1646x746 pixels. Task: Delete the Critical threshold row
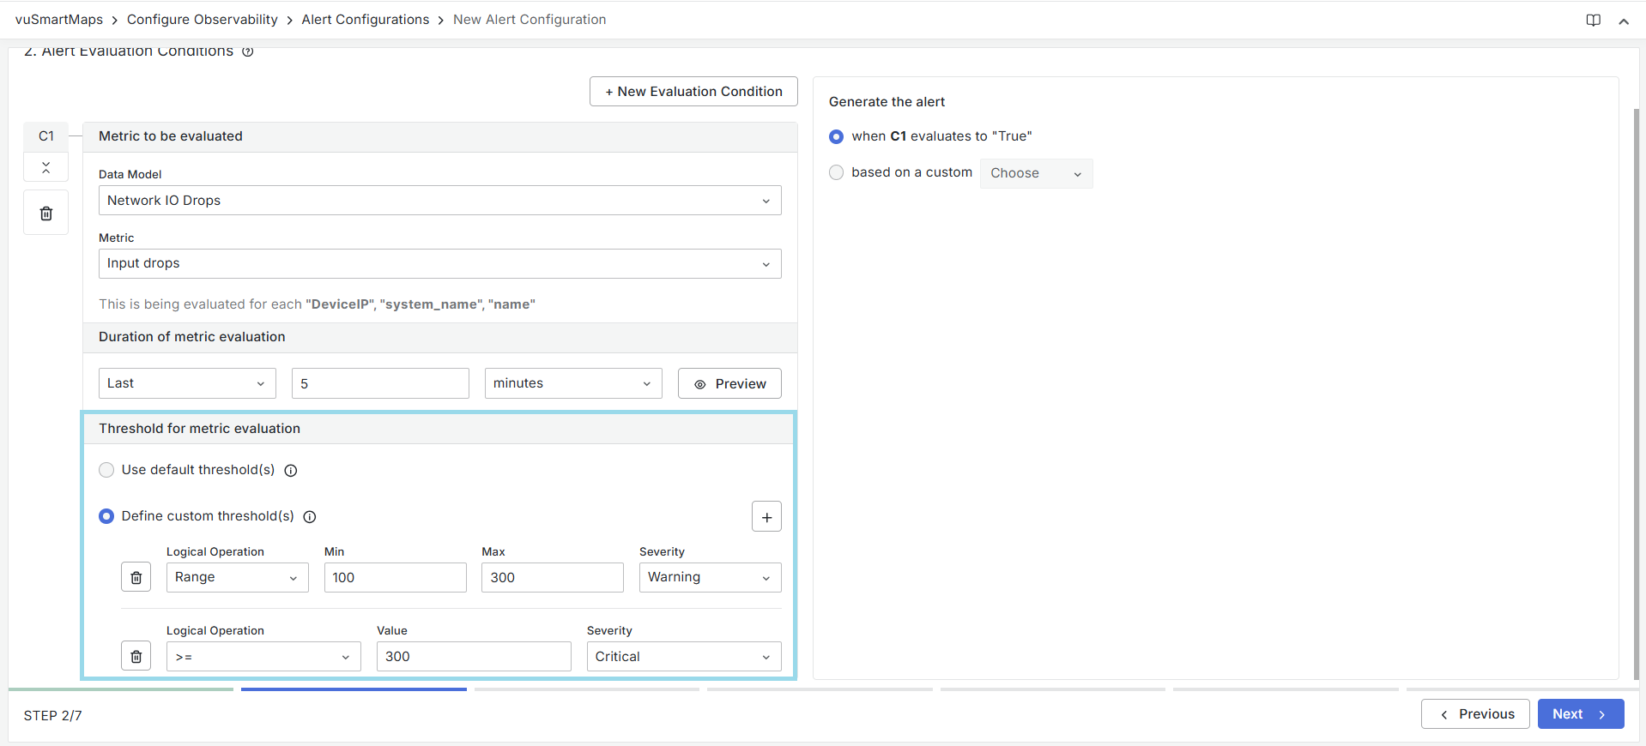pos(136,657)
